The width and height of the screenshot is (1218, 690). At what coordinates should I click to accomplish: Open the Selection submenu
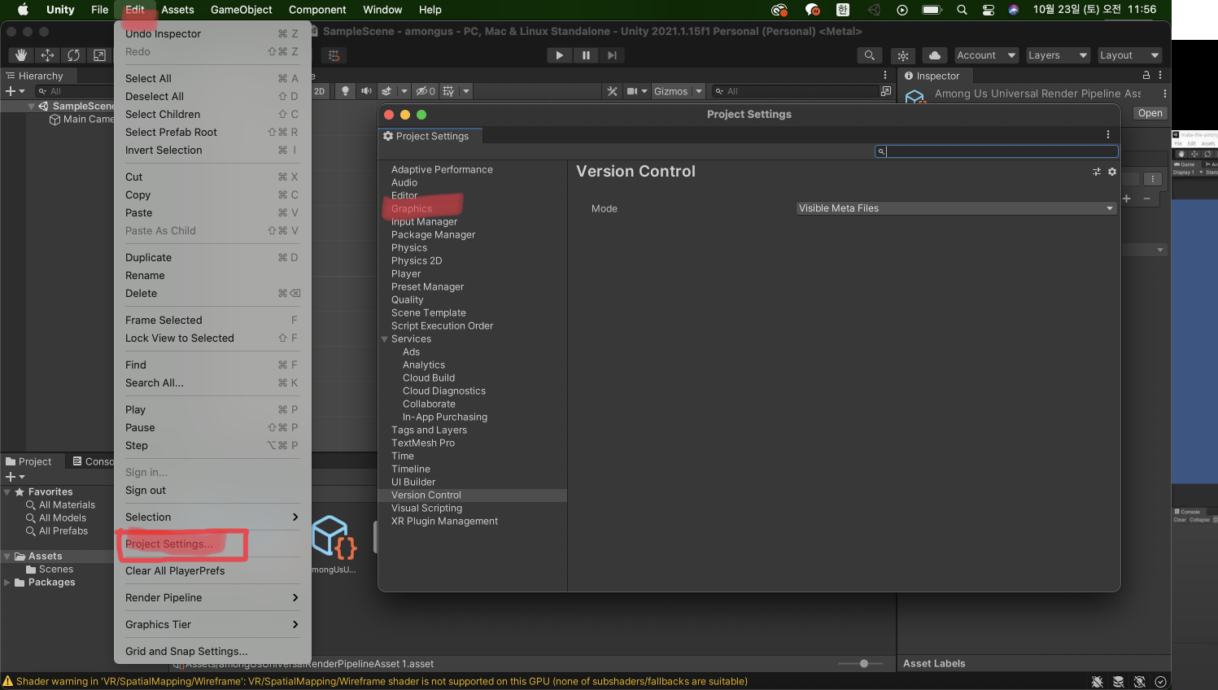(212, 517)
